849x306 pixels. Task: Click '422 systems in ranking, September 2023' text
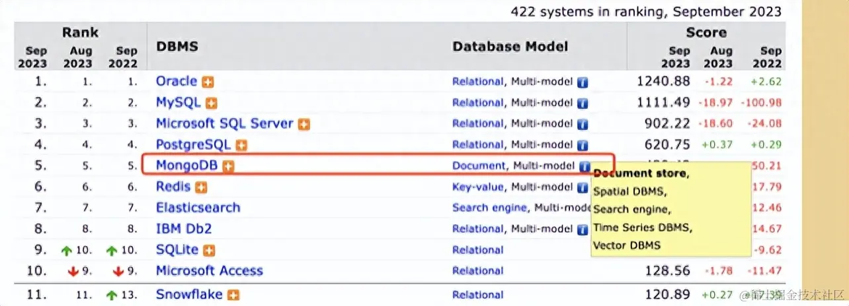point(646,12)
